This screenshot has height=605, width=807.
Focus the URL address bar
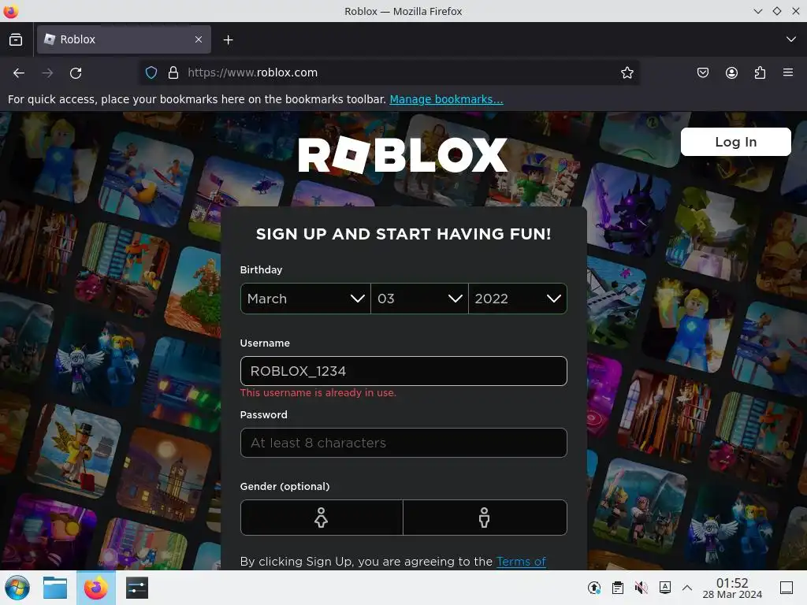(391, 72)
